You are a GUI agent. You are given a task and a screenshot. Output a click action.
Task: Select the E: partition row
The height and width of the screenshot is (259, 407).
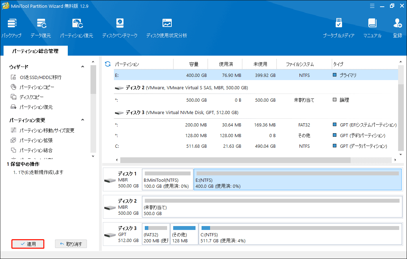coord(256,75)
